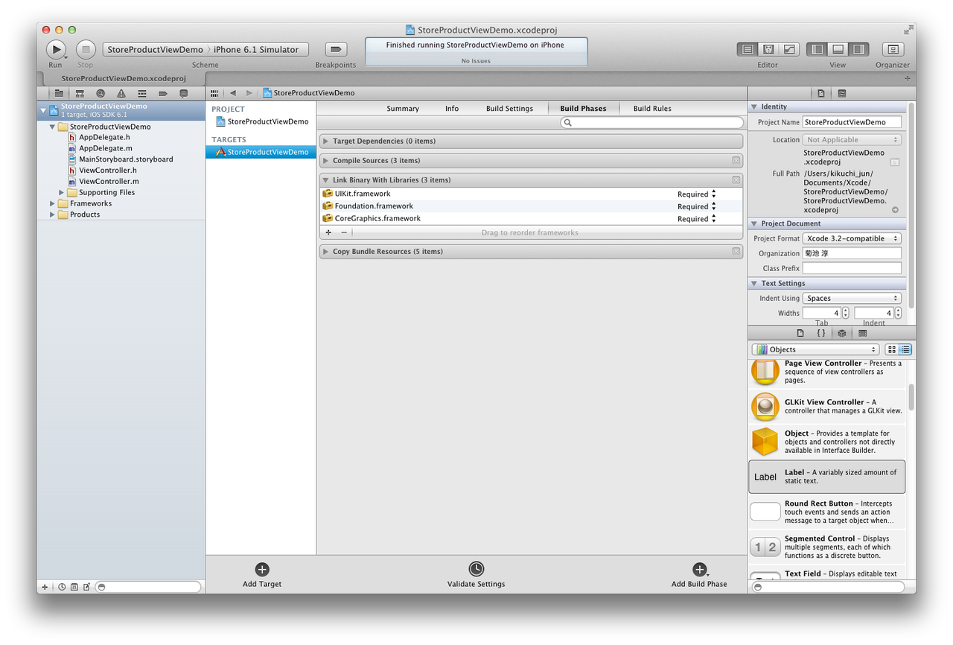Show the Object library
The height and width of the screenshot is (645, 953).
tap(841, 333)
